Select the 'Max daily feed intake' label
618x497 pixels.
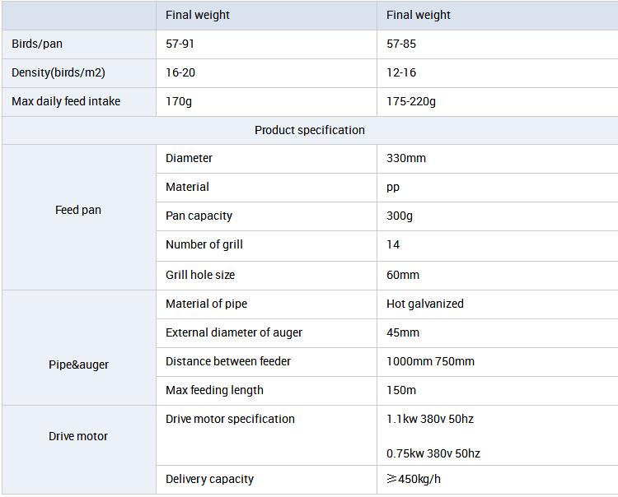66,101
